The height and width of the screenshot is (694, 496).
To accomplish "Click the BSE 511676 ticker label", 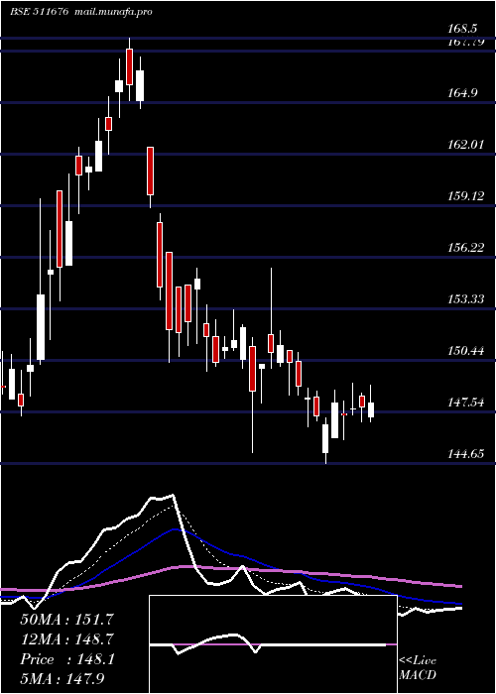I will pyautogui.click(x=39, y=12).
